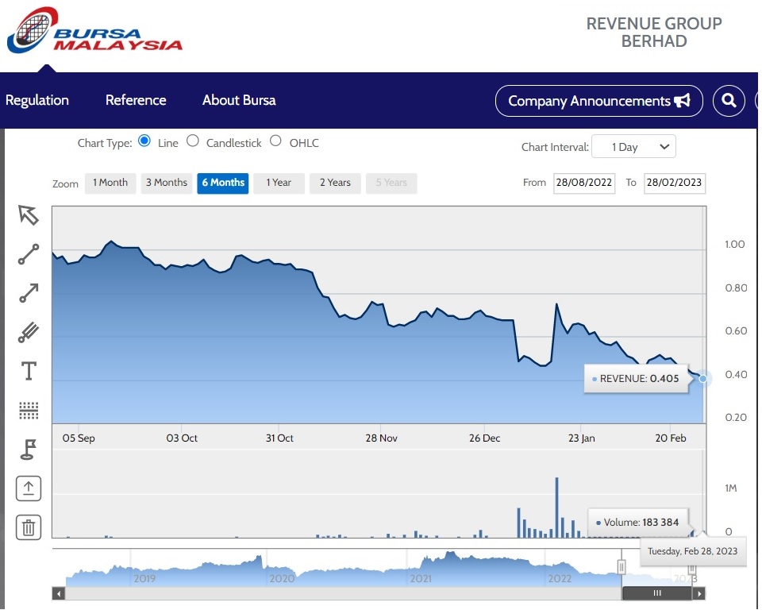The width and height of the screenshot is (762, 610).
Task: Select OHLC chart type radio
Action: pyautogui.click(x=275, y=141)
